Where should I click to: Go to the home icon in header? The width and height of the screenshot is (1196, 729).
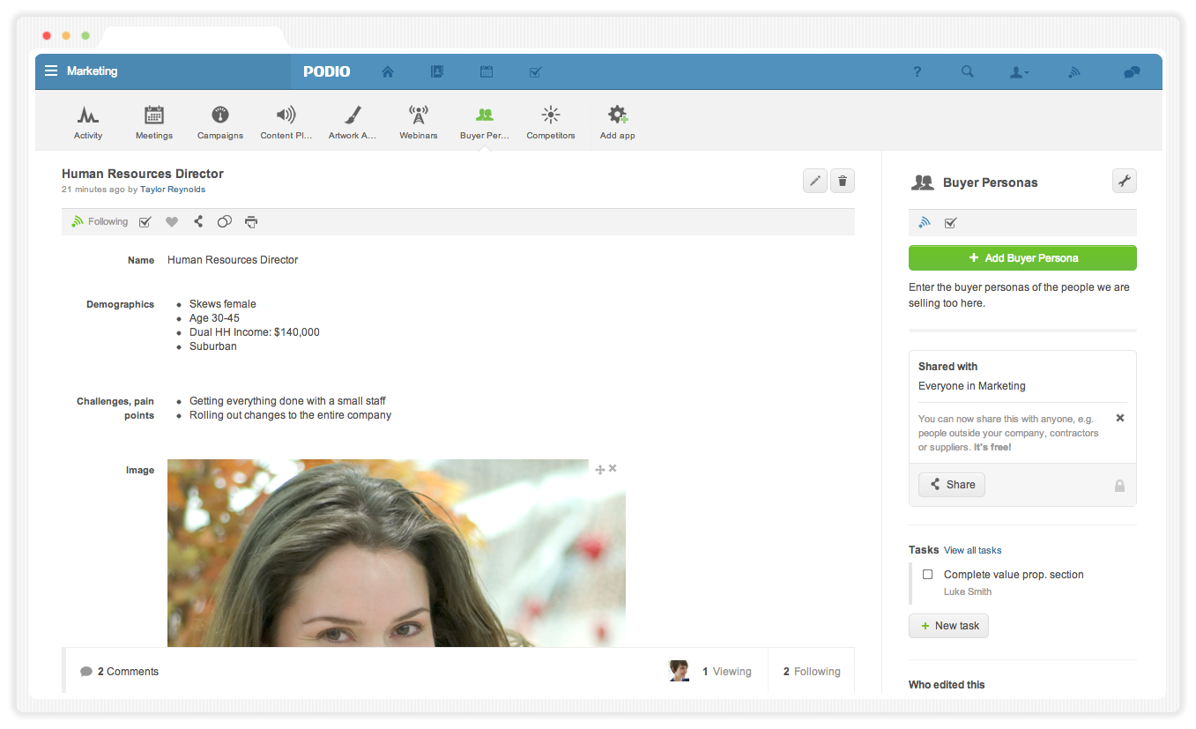[388, 72]
